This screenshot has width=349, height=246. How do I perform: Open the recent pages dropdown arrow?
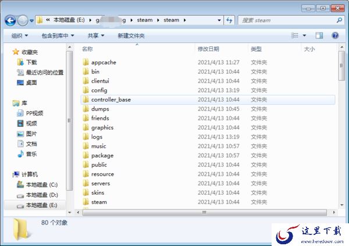pyautogui.click(x=31, y=21)
